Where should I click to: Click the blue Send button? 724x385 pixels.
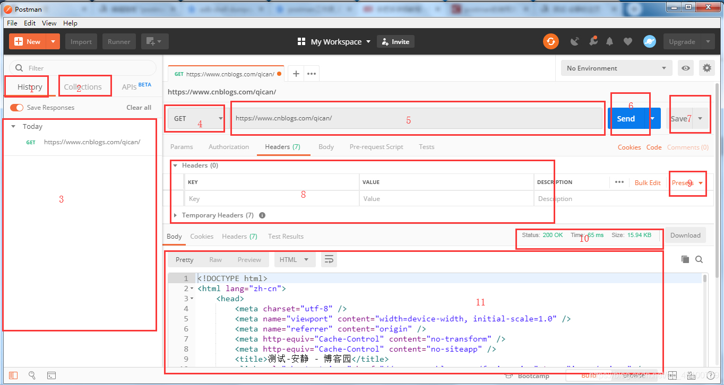626,118
